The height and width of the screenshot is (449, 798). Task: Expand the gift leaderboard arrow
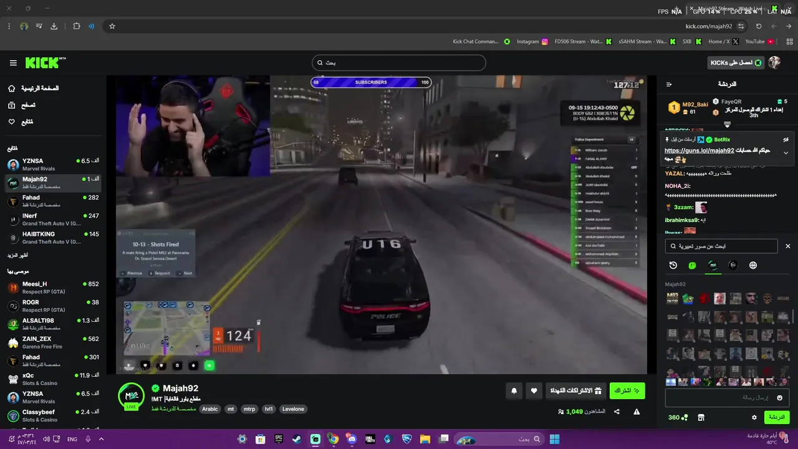click(x=727, y=125)
